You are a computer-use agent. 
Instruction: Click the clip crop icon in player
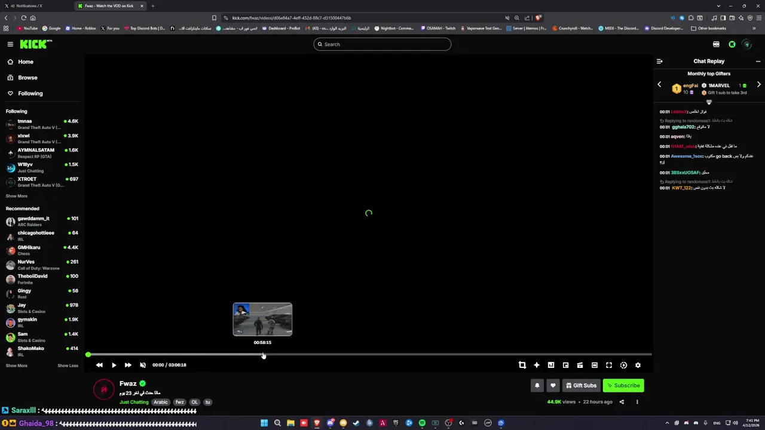tap(522, 365)
